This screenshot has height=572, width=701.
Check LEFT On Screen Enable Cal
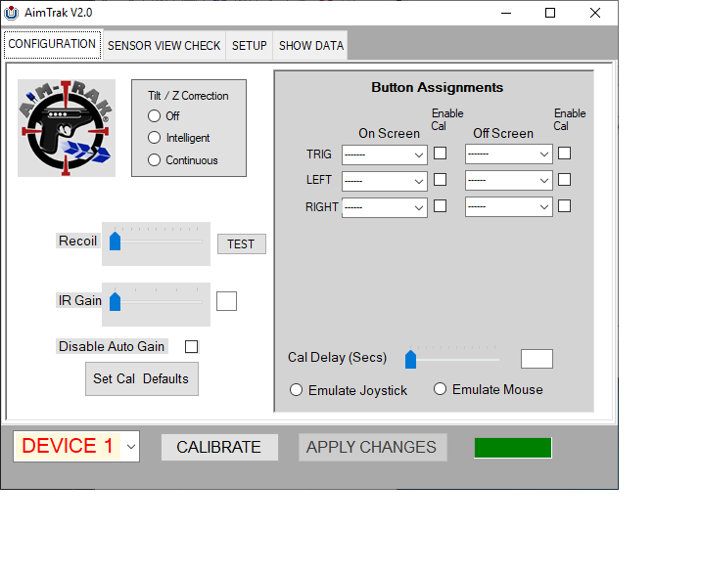point(441,180)
